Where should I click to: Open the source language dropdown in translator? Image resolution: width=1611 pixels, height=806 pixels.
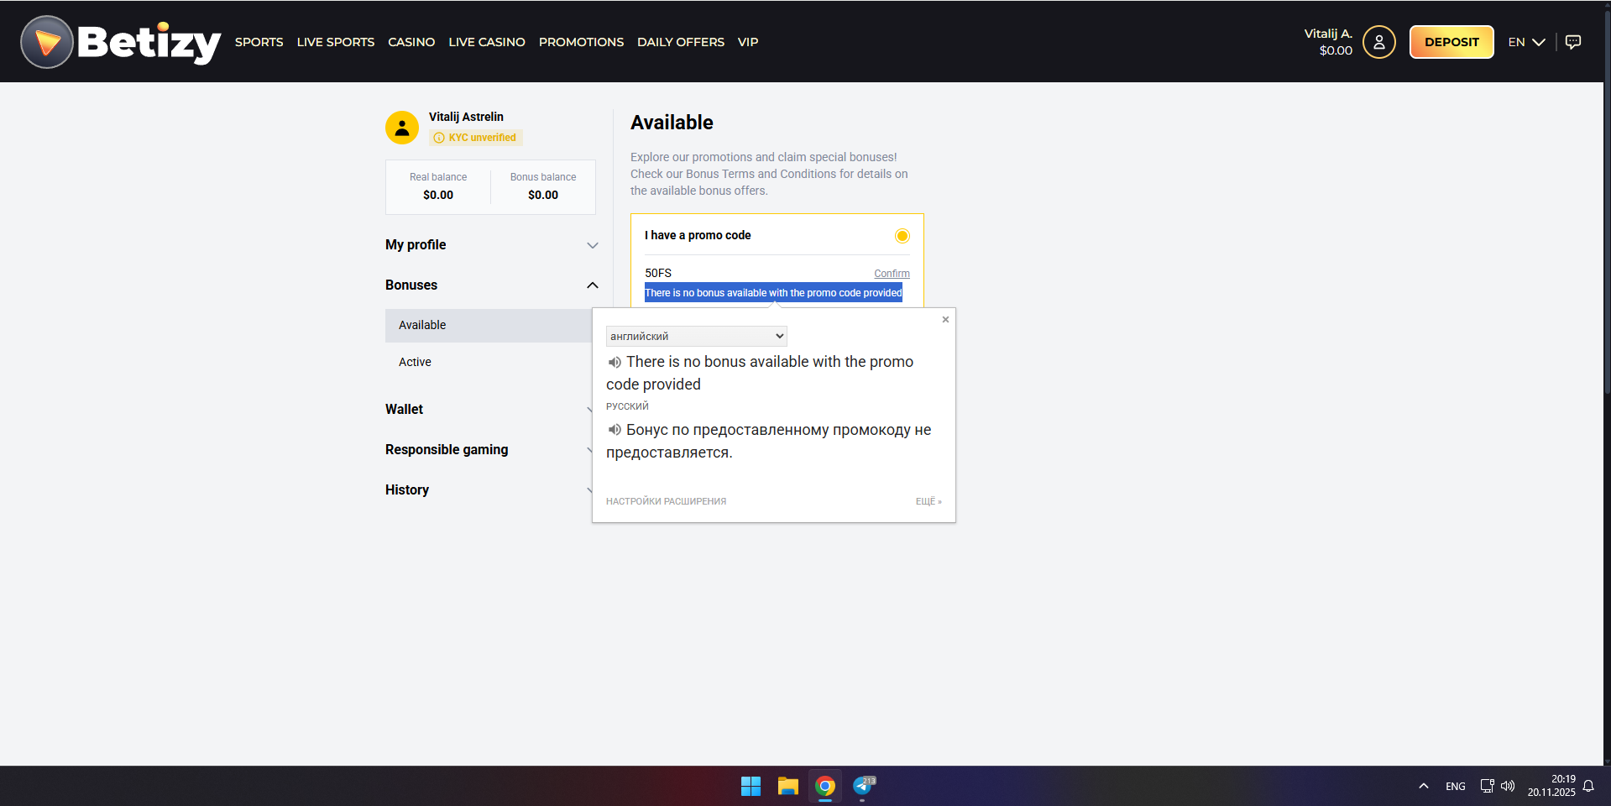coord(696,336)
